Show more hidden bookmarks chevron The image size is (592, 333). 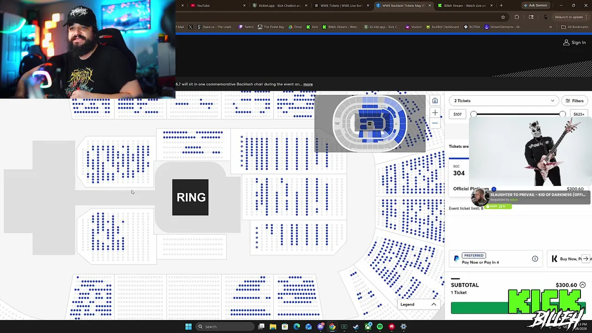550,27
